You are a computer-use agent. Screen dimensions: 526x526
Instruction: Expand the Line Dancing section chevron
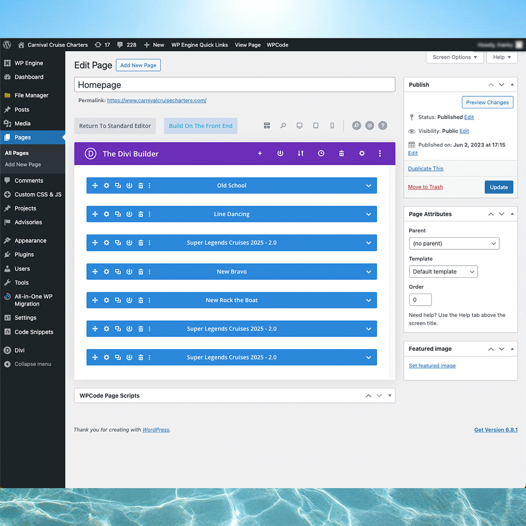pyautogui.click(x=369, y=215)
